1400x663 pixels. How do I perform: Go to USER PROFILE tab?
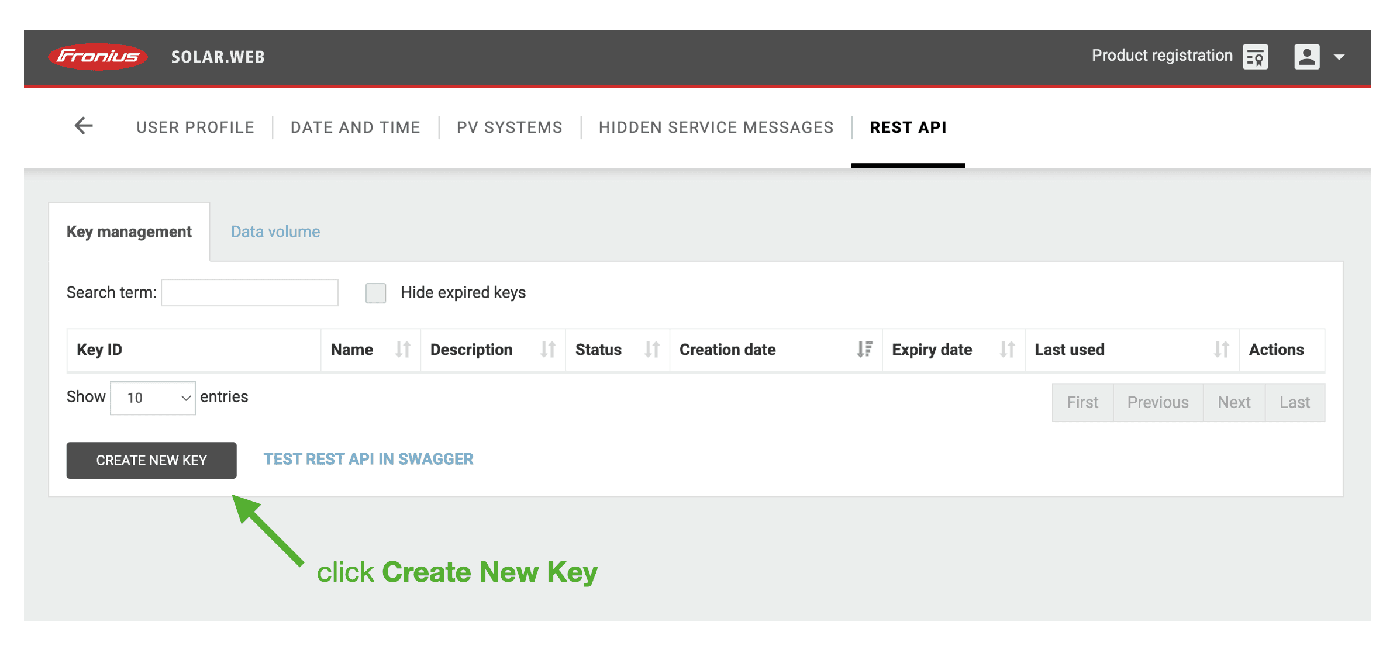(x=195, y=127)
